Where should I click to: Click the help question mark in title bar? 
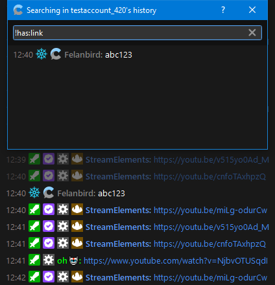tap(223, 10)
